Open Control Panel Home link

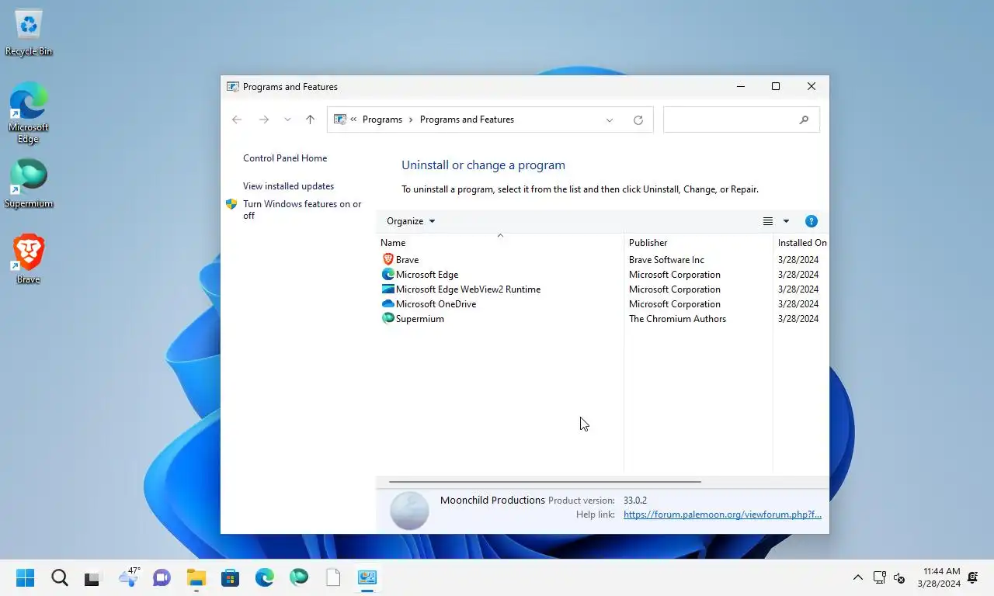tap(285, 158)
